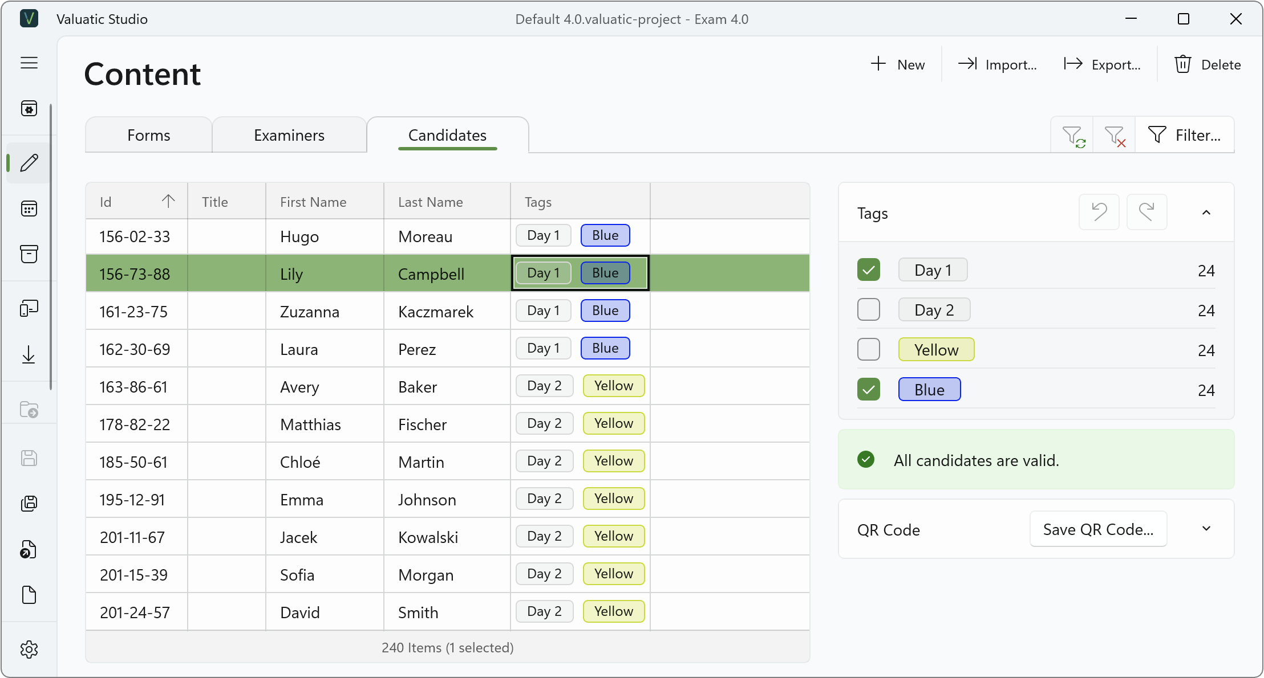Click the download arrow sidebar icon
This screenshot has width=1264, height=678.
[29, 355]
